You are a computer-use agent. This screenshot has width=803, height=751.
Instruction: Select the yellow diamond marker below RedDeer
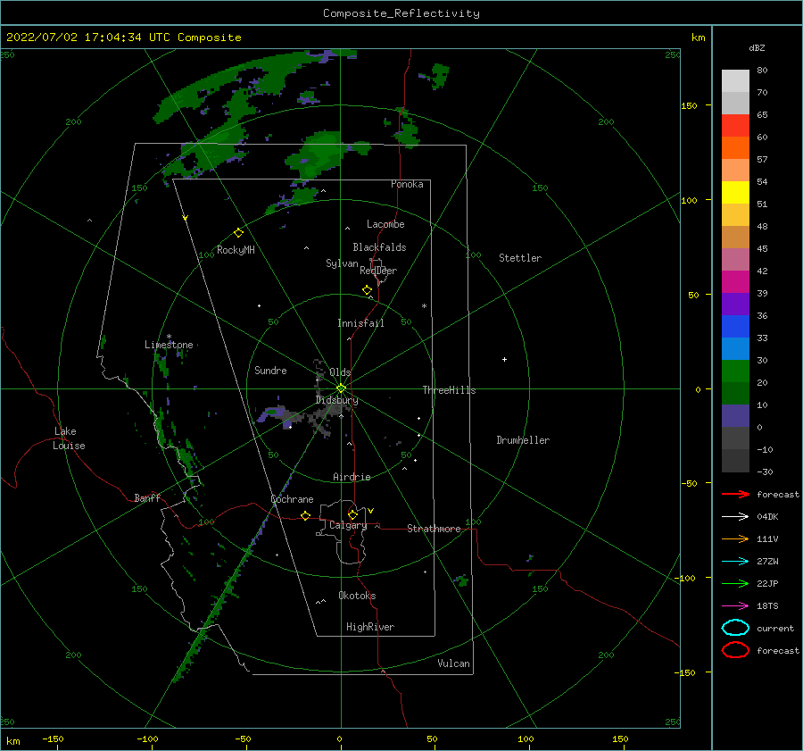click(x=368, y=290)
